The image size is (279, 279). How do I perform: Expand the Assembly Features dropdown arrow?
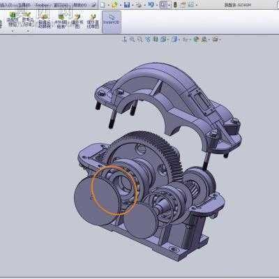[x=13, y=31]
